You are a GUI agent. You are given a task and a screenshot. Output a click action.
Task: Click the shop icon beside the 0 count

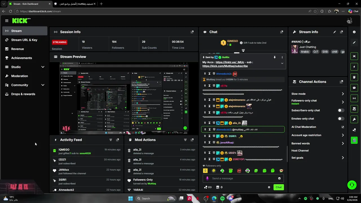pyautogui.click(x=218, y=187)
